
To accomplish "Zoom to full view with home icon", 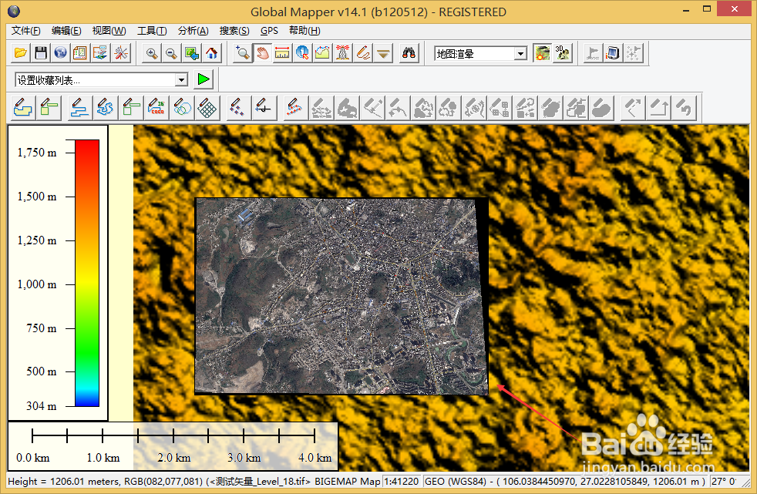I will [x=211, y=53].
